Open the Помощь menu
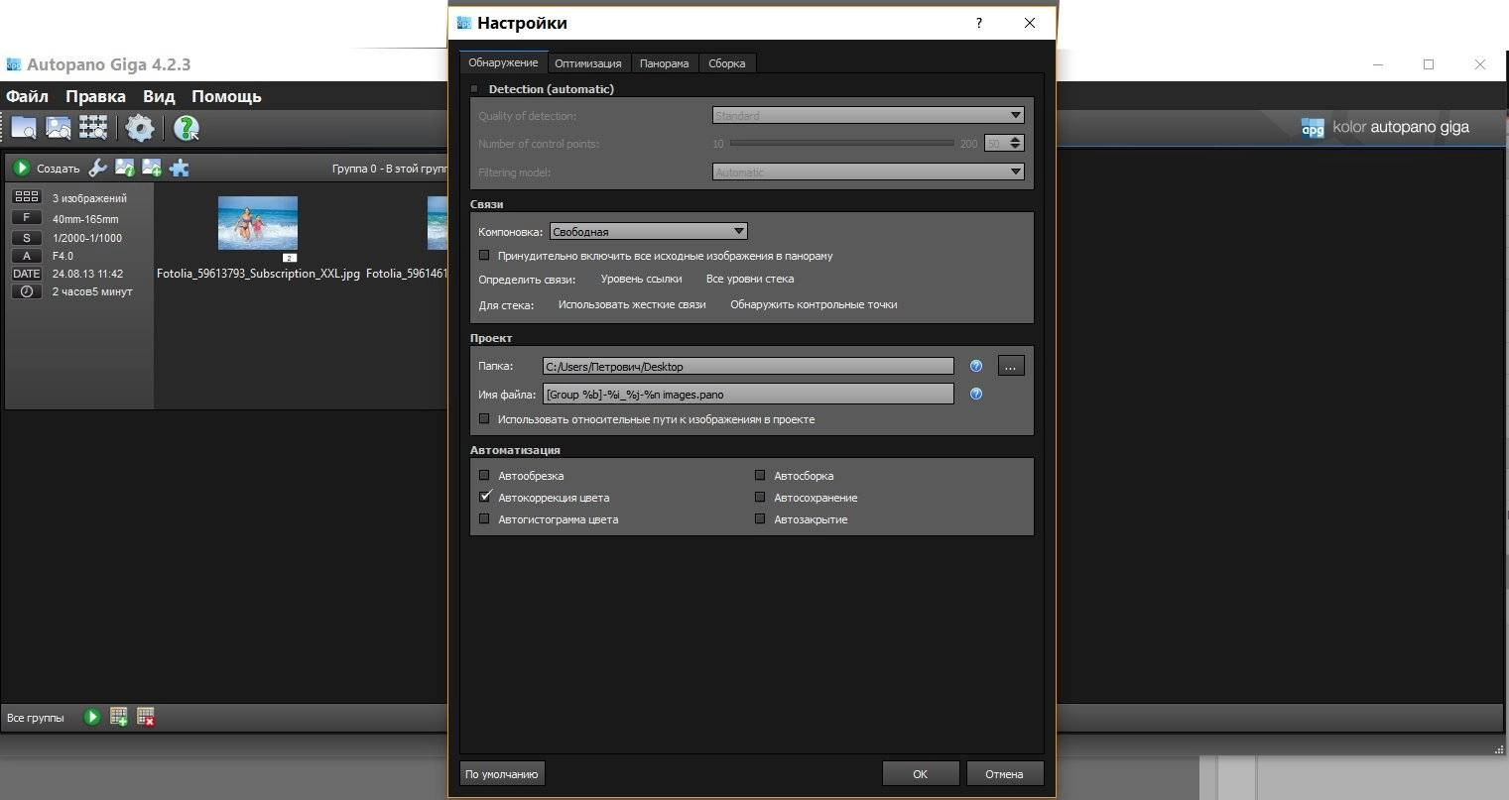The height and width of the screenshot is (800, 1509). 226,96
